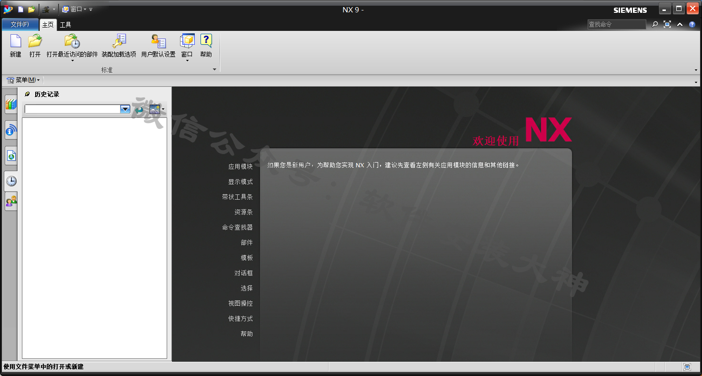The height and width of the screenshot is (376, 702).
Task: Open the library books tab in resource bar
Action: 11,104
